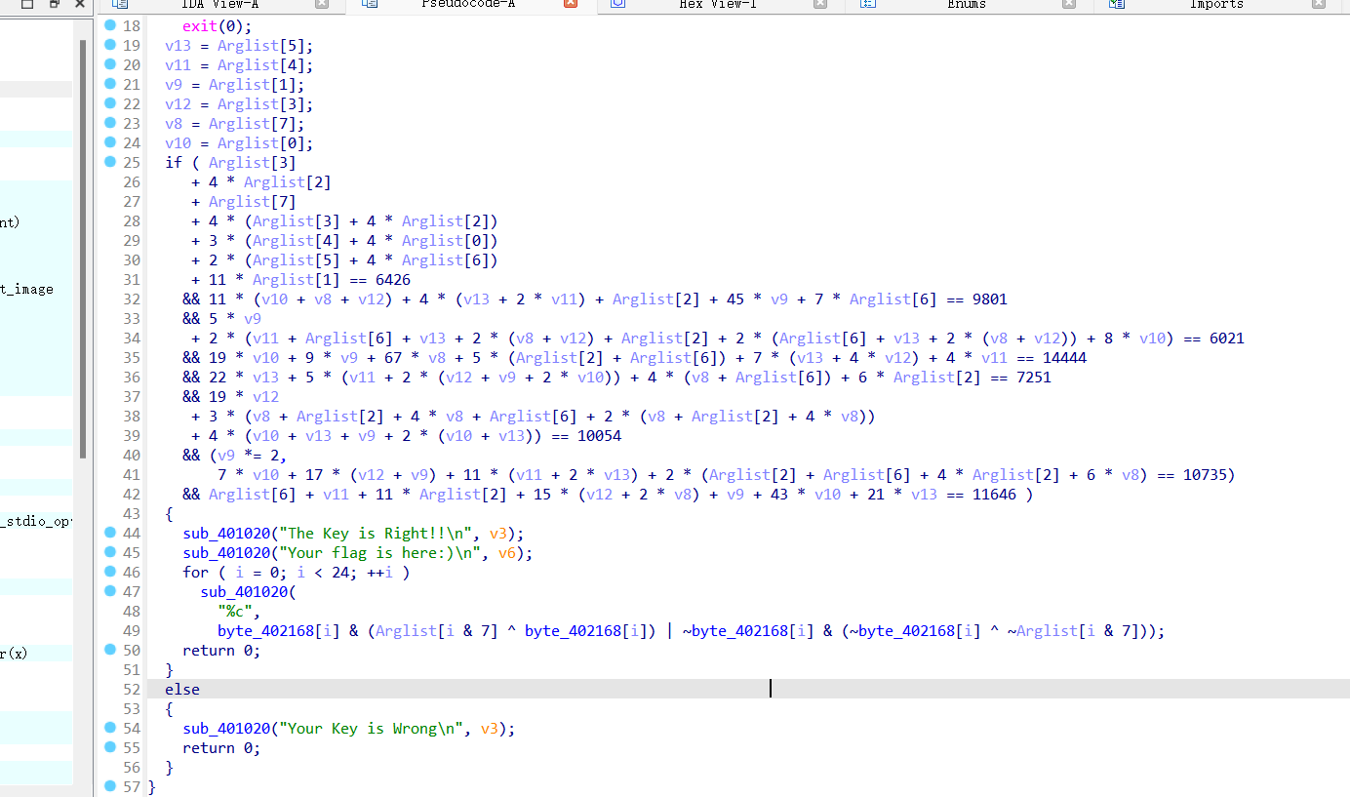Toggle breakpoint dot on line 19
The height and width of the screenshot is (797, 1350).
click(110, 45)
